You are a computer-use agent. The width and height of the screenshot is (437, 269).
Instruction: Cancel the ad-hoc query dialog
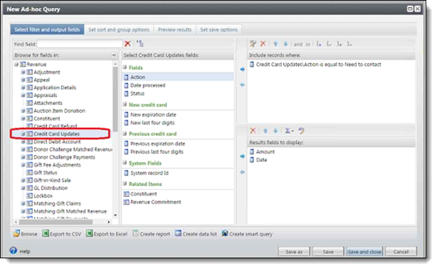(401, 251)
